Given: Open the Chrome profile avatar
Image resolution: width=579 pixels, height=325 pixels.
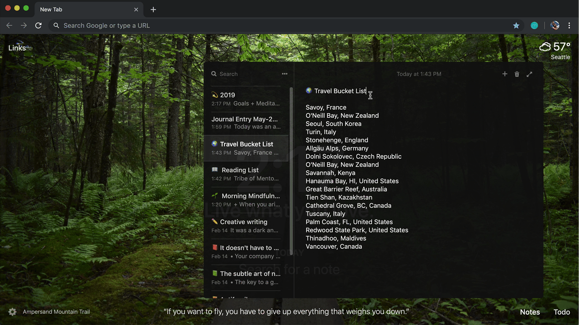Looking at the screenshot, I should click(x=555, y=26).
